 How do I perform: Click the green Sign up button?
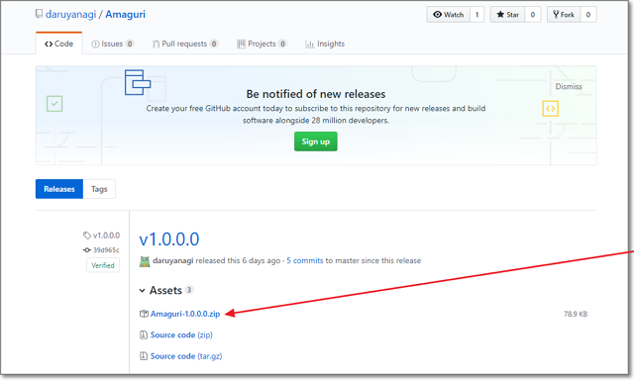point(316,142)
